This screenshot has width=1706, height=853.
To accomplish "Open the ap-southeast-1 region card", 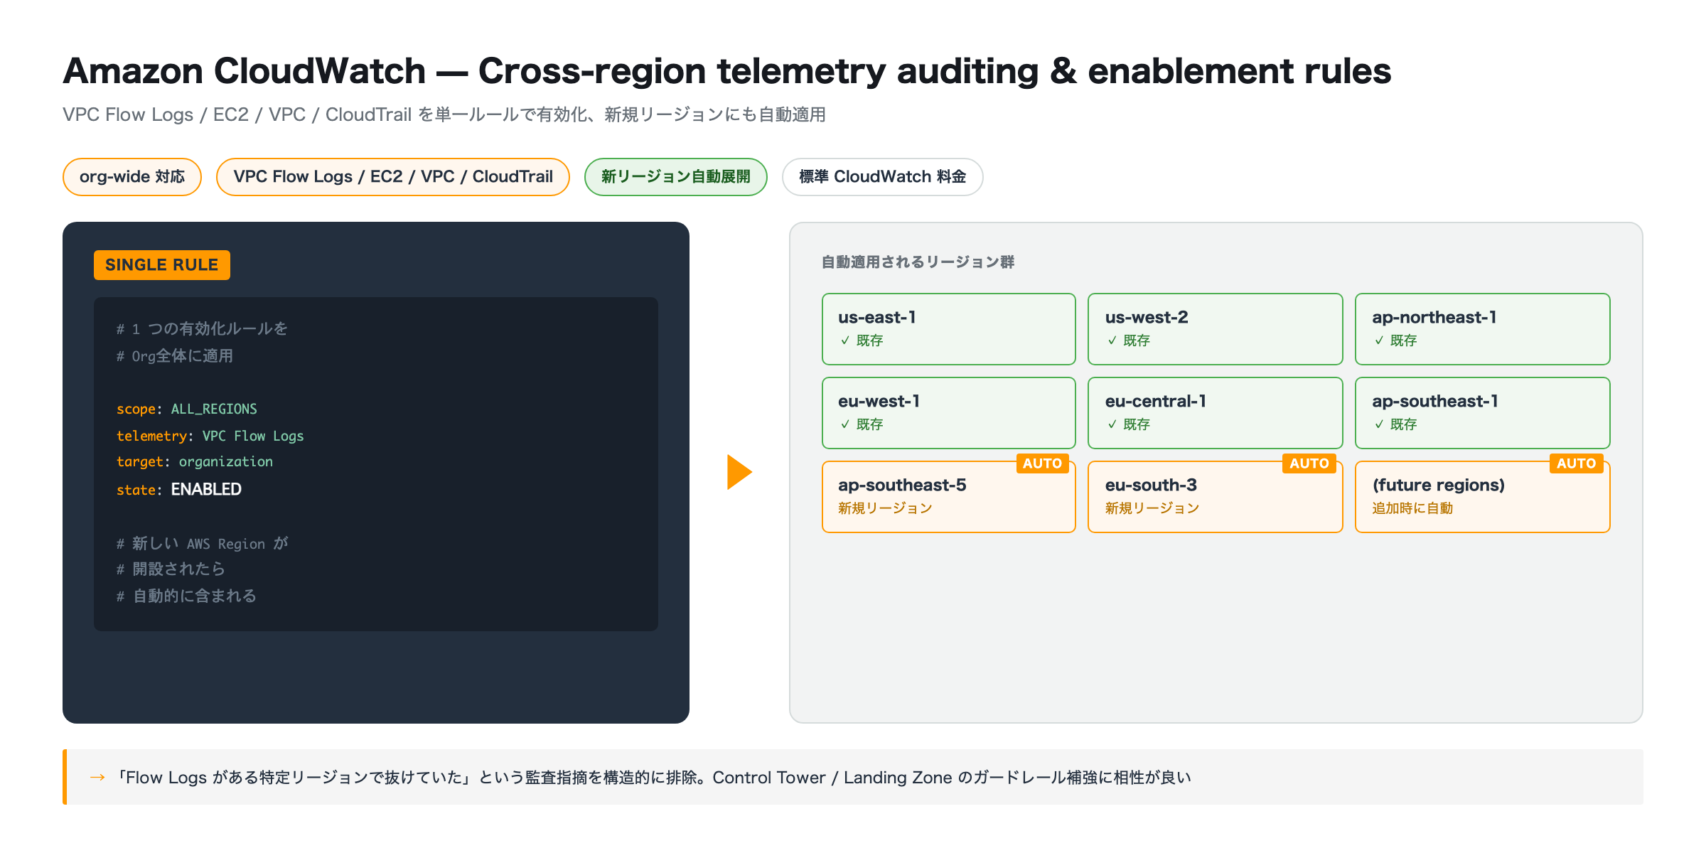I will (x=1483, y=413).
